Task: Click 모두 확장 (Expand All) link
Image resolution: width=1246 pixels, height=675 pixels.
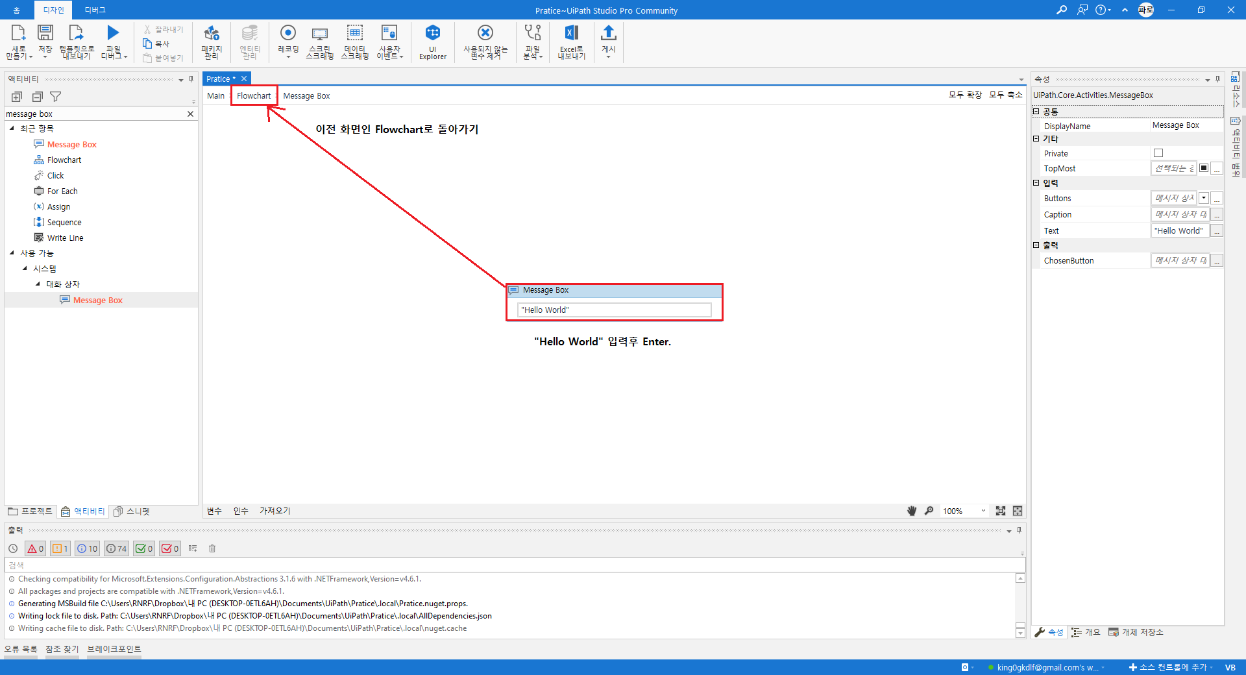Action: pos(965,95)
